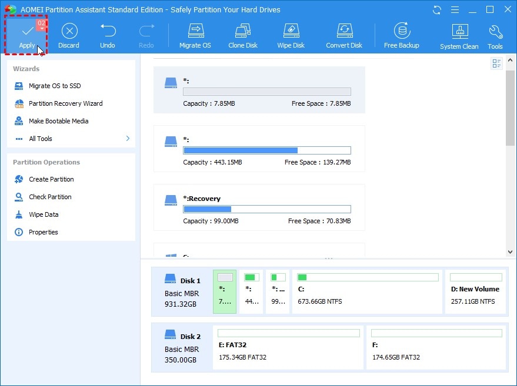This screenshot has width=517, height=386.
Task: Select the Recovery partition card
Action: [259, 207]
